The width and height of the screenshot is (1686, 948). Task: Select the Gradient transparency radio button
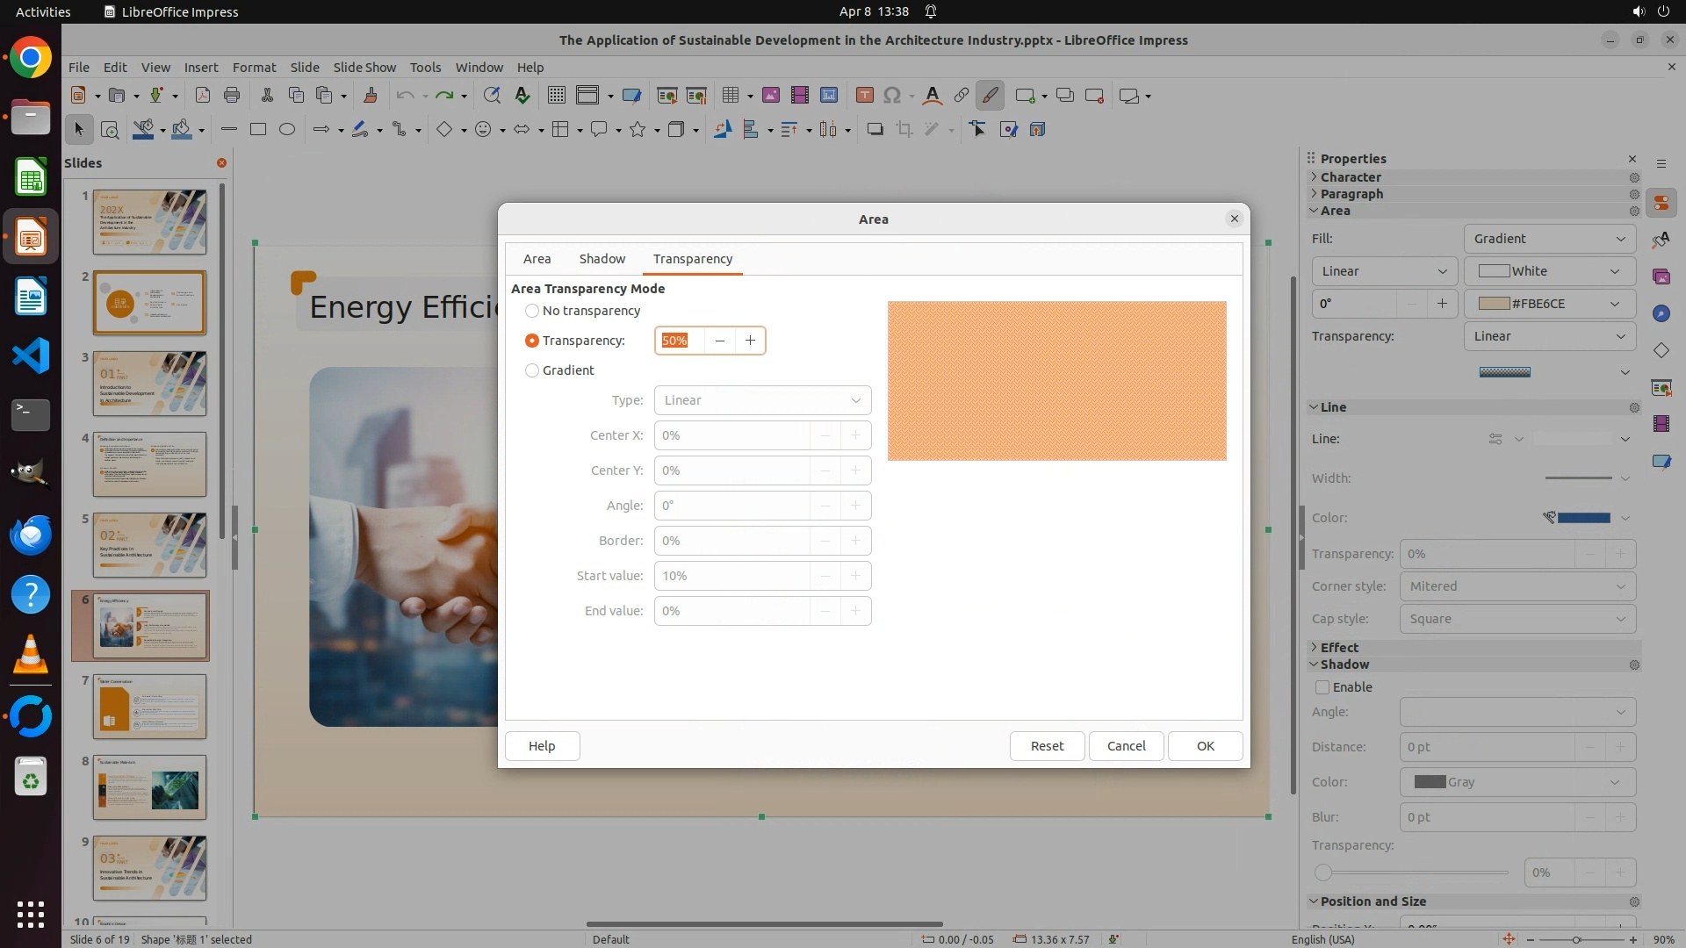click(532, 370)
